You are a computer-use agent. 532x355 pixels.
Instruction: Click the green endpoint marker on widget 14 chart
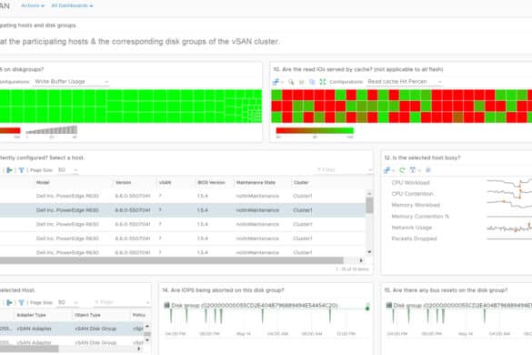367,309
